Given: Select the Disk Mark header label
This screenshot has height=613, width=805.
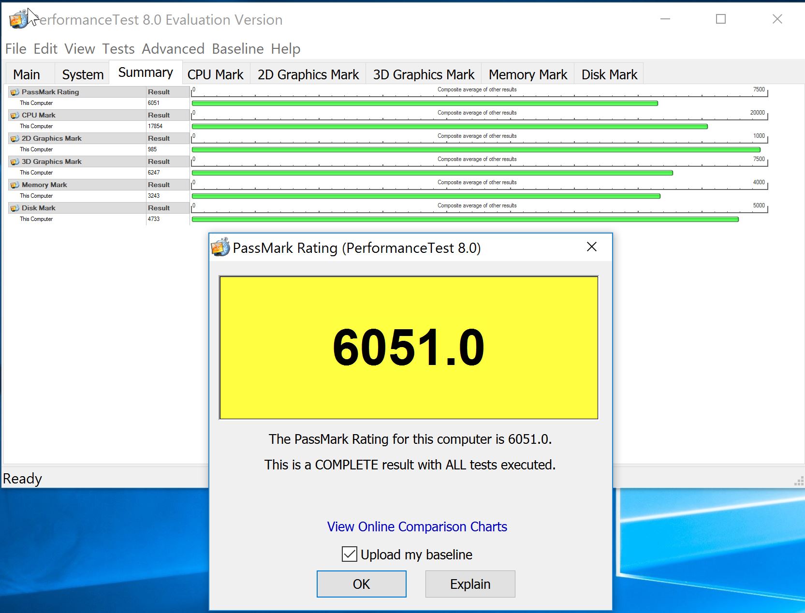Looking at the screenshot, I should [38, 208].
